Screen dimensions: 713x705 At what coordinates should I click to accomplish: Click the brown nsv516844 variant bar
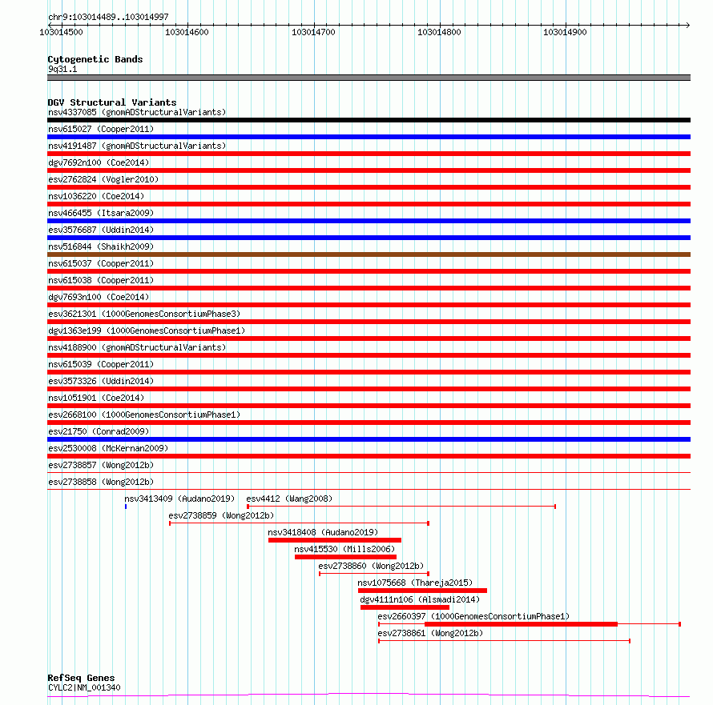[369, 254]
